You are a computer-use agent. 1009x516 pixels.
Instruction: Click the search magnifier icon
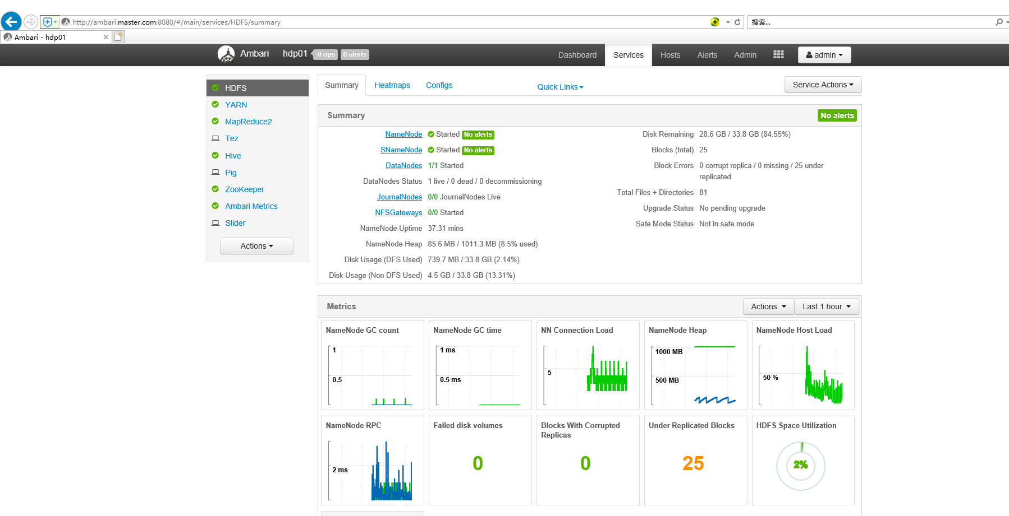999,22
